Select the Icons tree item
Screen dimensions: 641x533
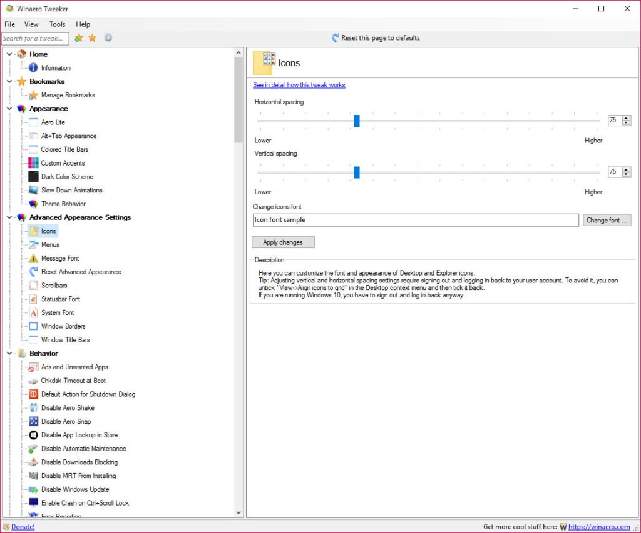tap(48, 231)
